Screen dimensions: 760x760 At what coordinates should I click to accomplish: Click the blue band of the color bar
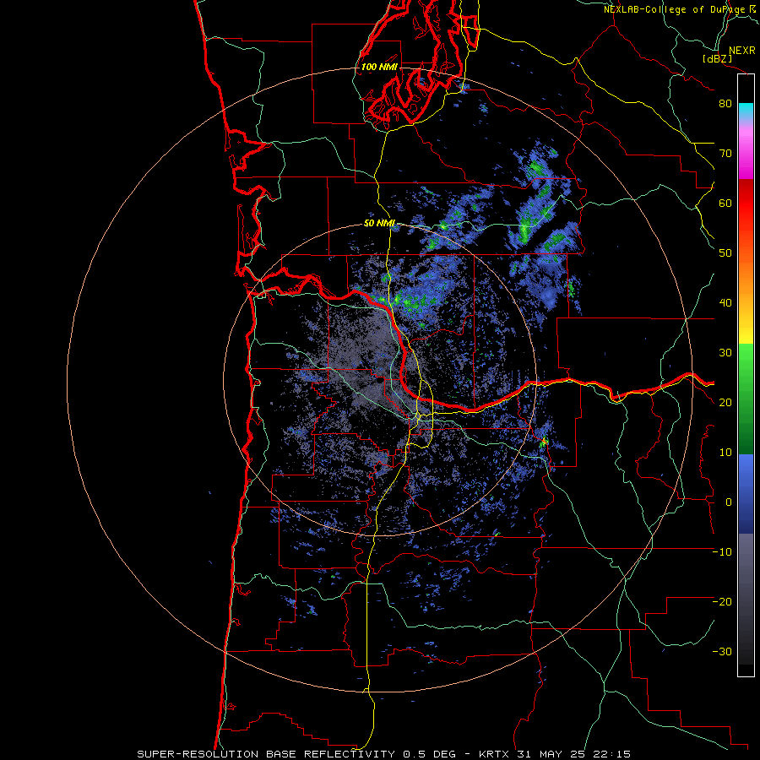(746, 493)
